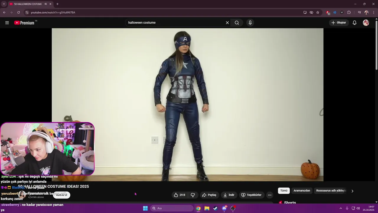The height and width of the screenshot is (213, 378).
Task: Install app icon in address bar
Action: point(305,12)
